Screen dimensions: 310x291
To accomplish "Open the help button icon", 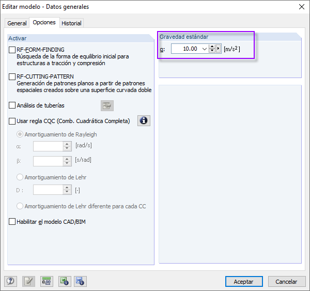I will [x=11, y=281].
